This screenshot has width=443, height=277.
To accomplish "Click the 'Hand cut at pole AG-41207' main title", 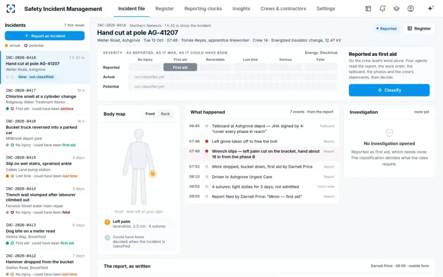I will tap(138, 33).
